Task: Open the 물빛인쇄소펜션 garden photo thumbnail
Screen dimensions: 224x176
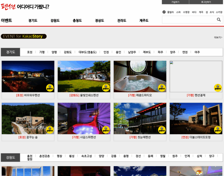Action: tap(84, 77)
